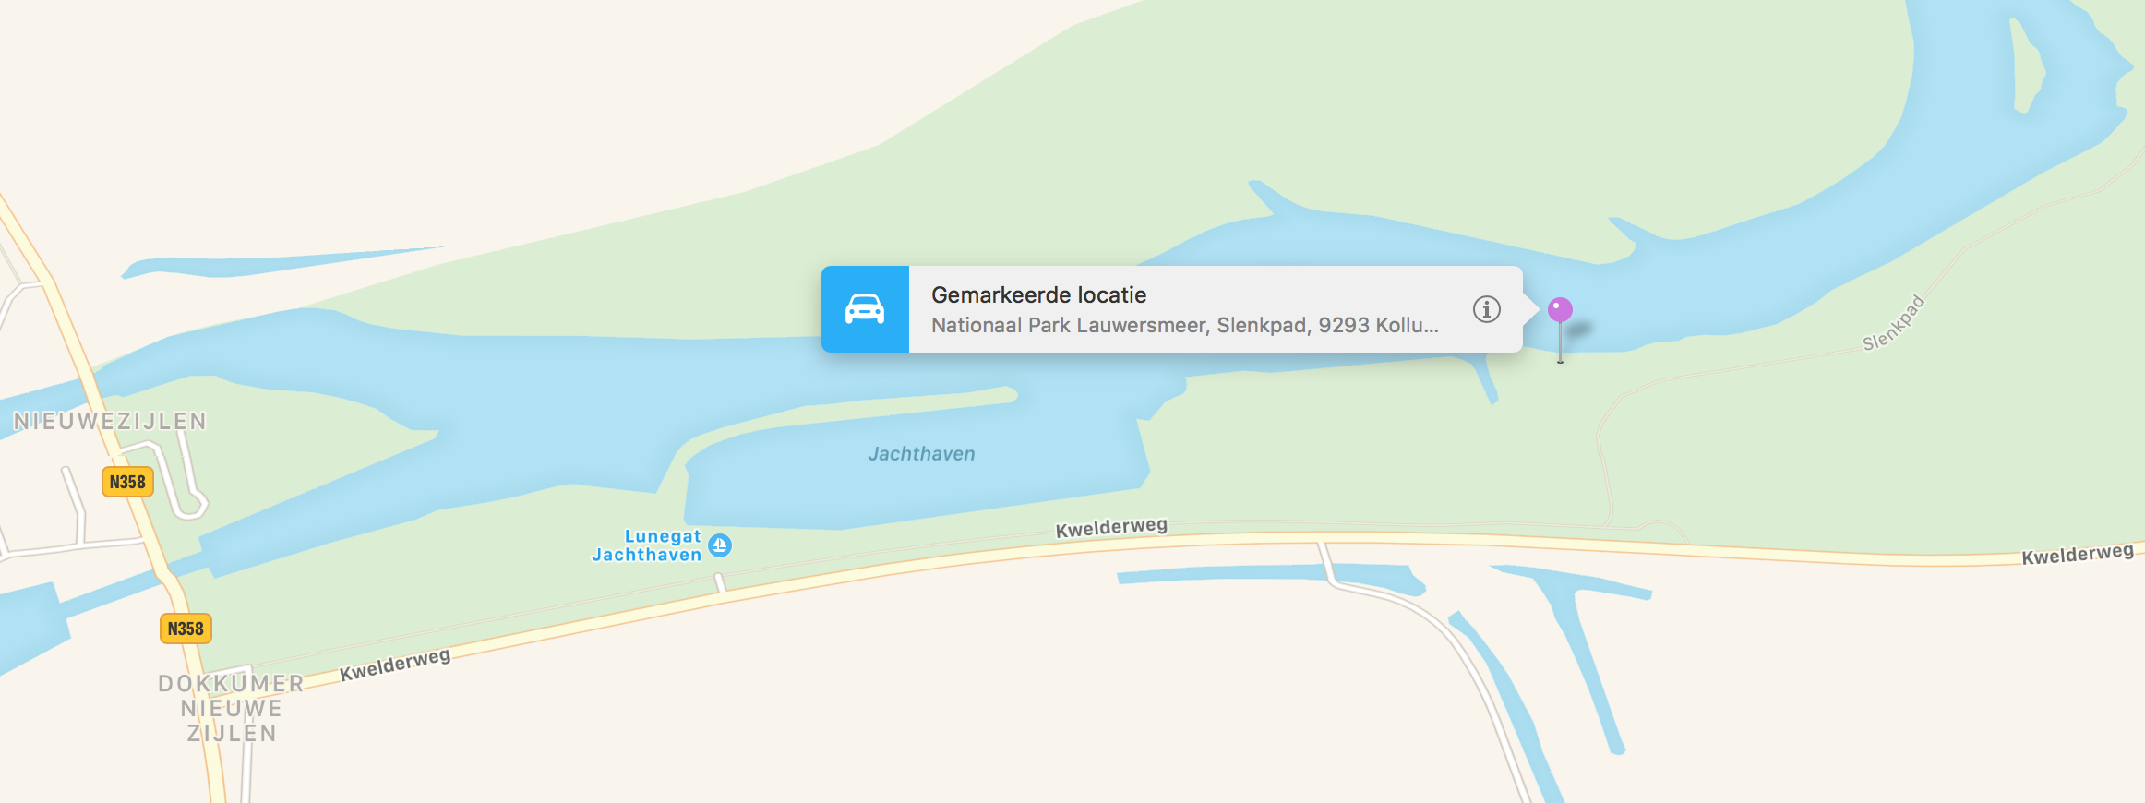Click the Kwelderweg label at right edge

2078,554
